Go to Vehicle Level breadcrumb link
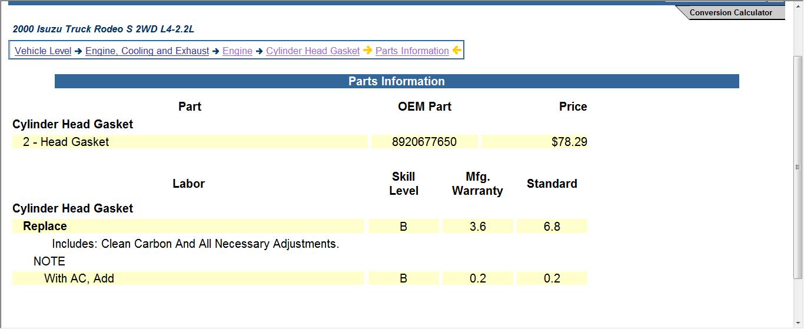This screenshot has width=804, height=329. point(43,51)
